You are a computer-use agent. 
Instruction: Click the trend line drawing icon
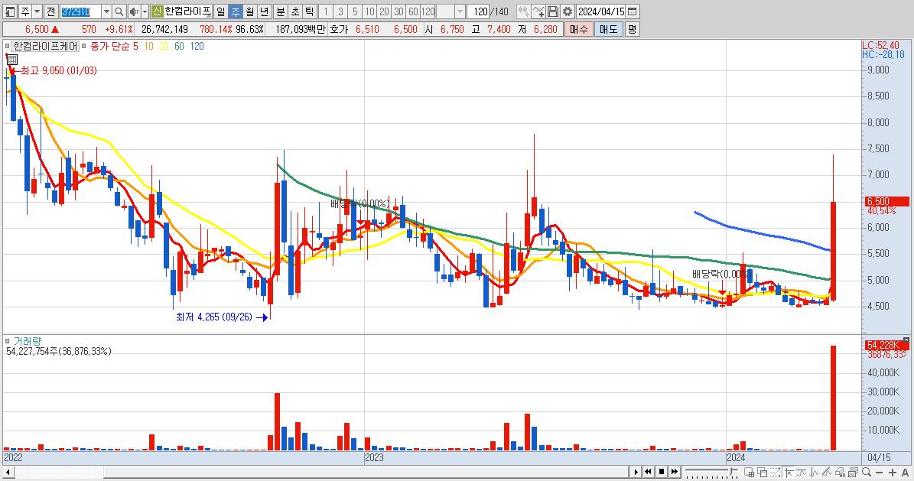point(827,472)
